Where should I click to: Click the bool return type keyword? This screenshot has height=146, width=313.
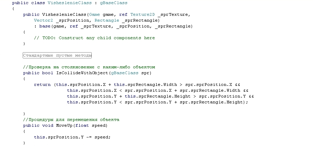point(47,73)
